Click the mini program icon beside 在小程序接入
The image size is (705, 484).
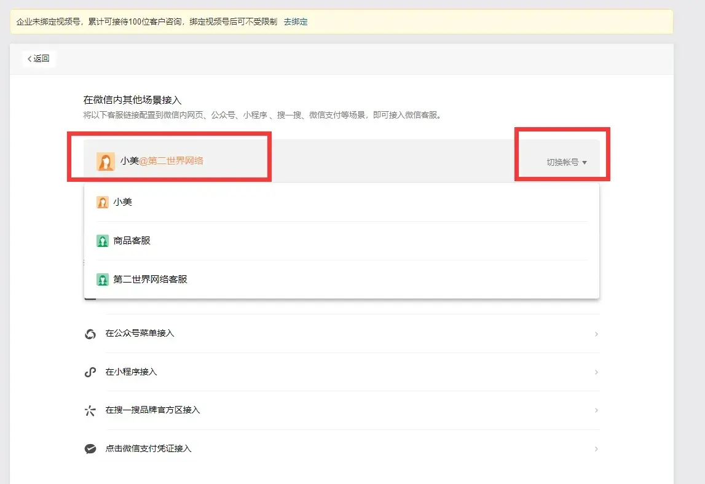(x=90, y=372)
